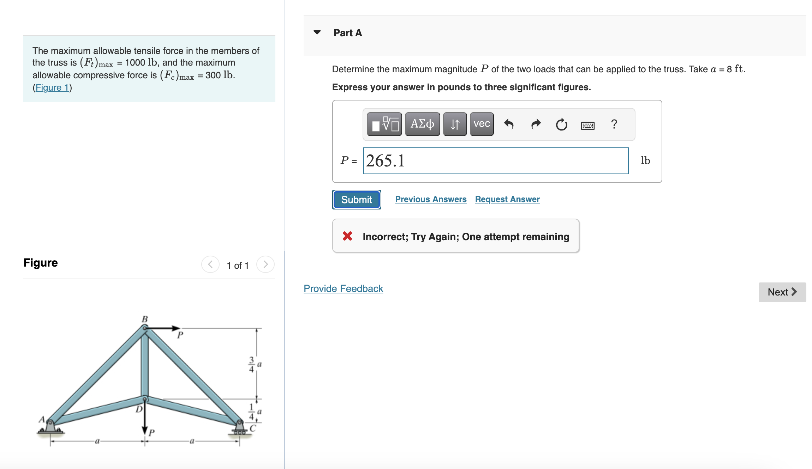Redo the equation edit
The image size is (812, 469).
535,124
